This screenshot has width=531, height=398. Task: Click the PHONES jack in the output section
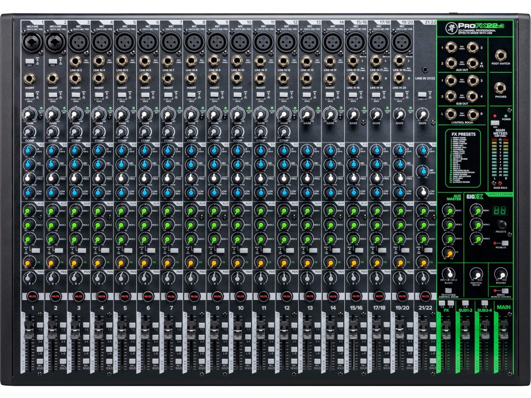[501, 88]
